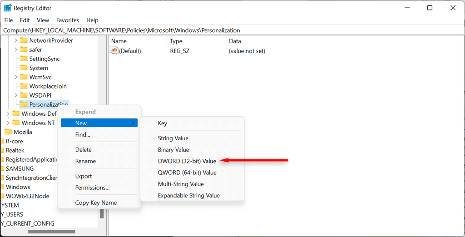Click the horizontal scrollbar in tree pane
This screenshot has height=237, width=465.
(51, 232)
